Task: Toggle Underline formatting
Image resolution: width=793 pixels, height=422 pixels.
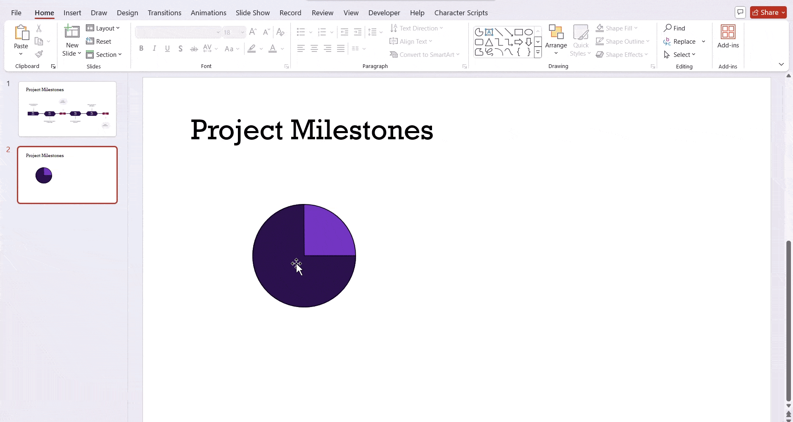Action: pos(167,49)
